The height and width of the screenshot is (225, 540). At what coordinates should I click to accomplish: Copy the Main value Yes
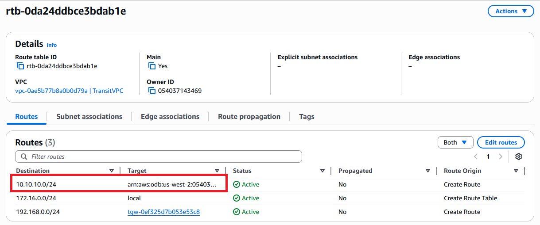[x=151, y=66]
